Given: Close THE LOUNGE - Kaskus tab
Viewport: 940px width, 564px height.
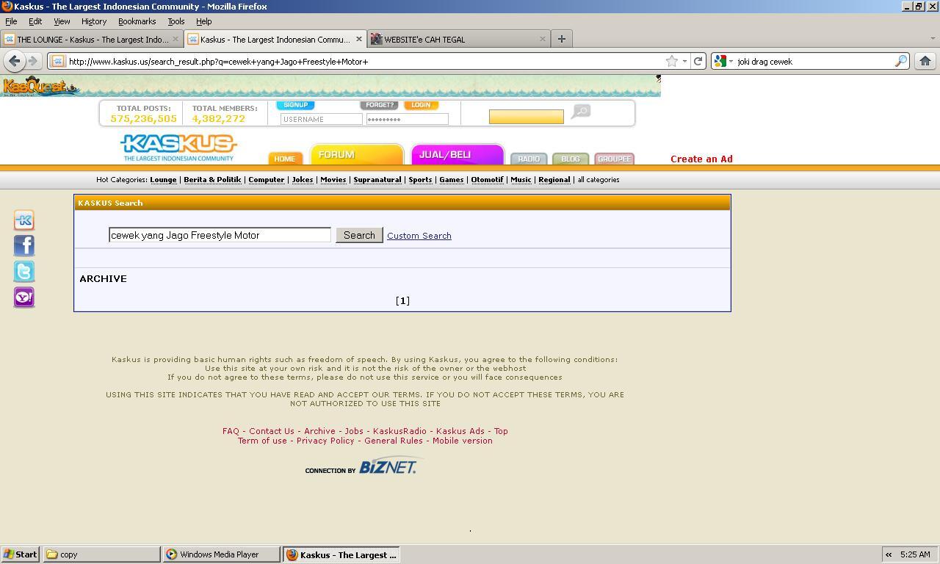Looking at the screenshot, I should tap(176, 39).
